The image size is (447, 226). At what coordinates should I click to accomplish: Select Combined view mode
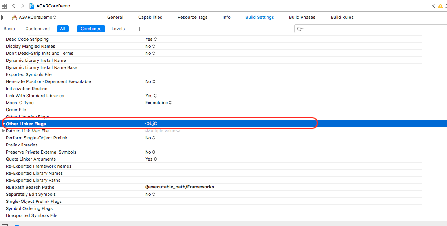[91, 29]
